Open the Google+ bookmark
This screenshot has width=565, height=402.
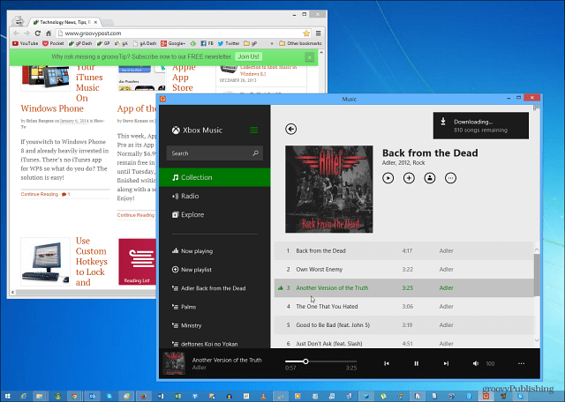tap(173, 43)
